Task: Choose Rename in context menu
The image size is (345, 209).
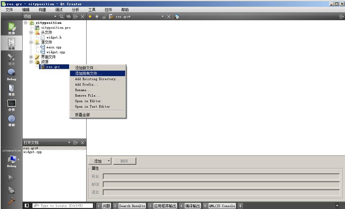Action: (x=98, y=90)
